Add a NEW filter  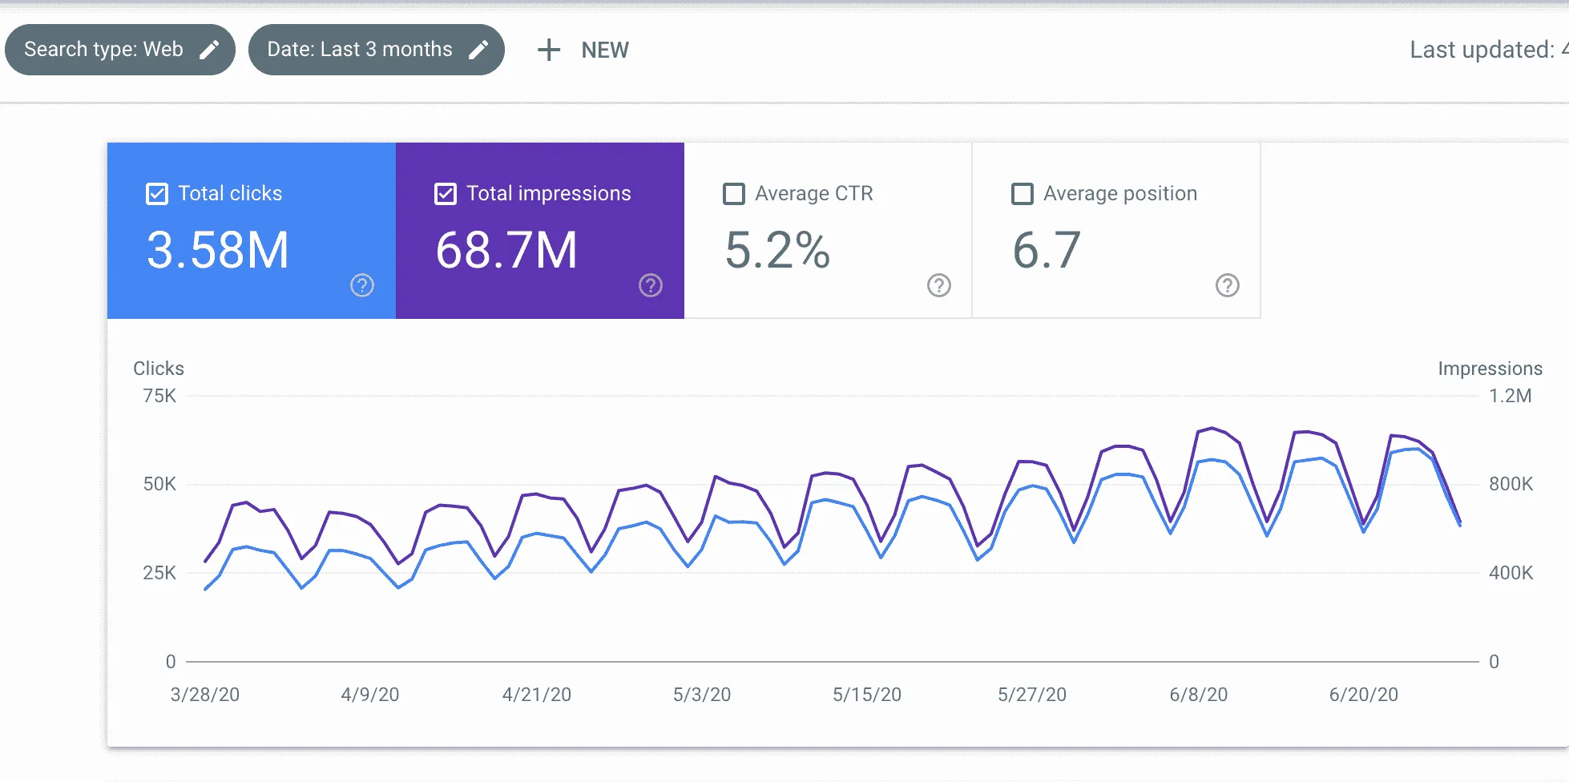click(x=583, y=50)
